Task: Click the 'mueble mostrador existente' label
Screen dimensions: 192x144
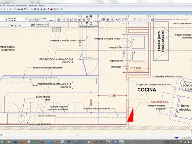Action: [x=48, y=68]
